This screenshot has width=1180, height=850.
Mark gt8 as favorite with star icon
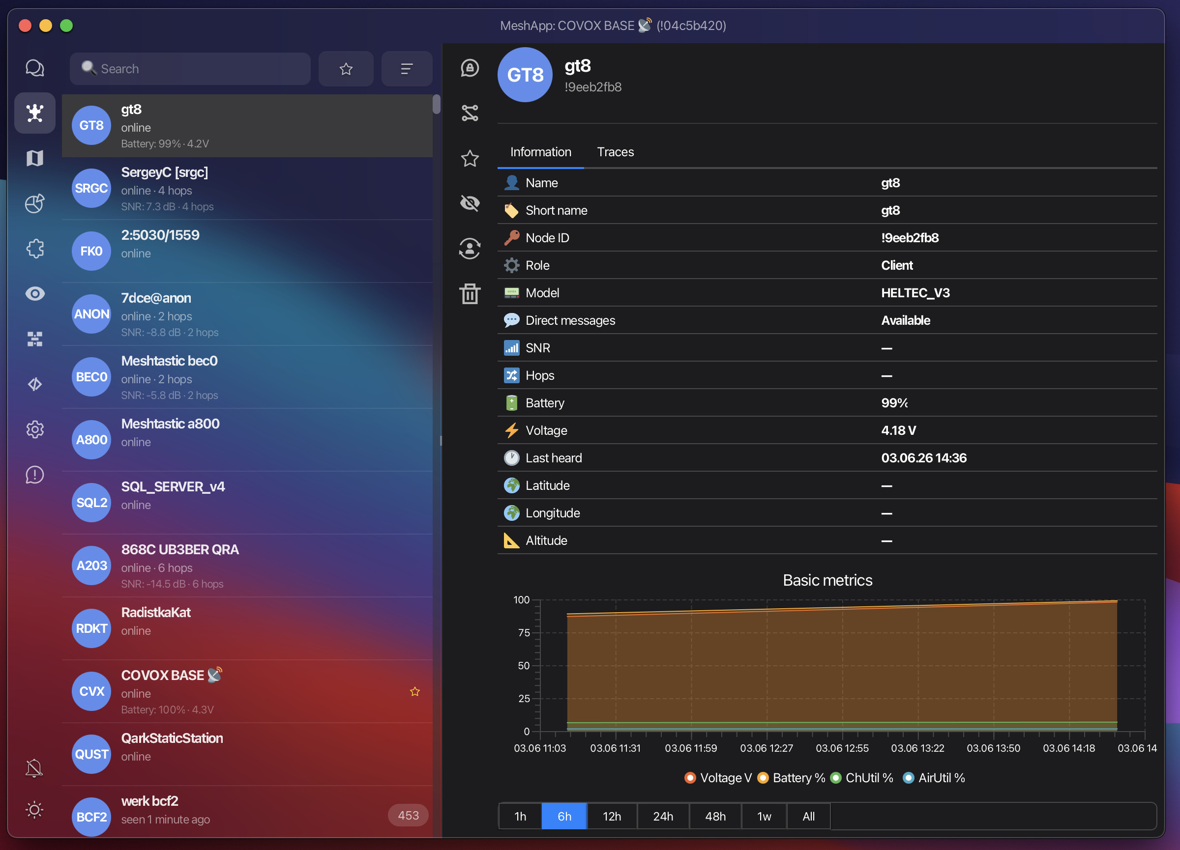pyautogui.click(x=470, y=158)
